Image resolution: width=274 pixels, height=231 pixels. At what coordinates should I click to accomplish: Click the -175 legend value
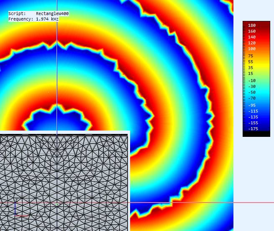253,129
